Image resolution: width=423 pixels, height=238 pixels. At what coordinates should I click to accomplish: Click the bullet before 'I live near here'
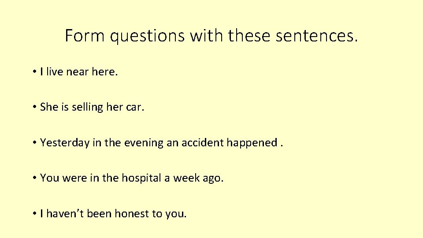(34, 72)
